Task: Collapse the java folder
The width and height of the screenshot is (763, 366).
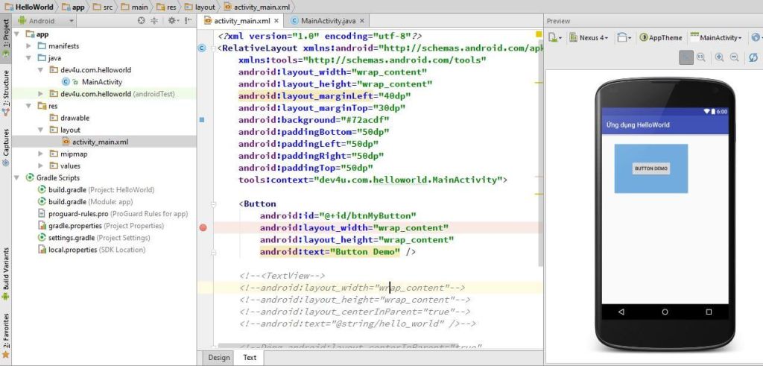Action: [x=29, y=58]
